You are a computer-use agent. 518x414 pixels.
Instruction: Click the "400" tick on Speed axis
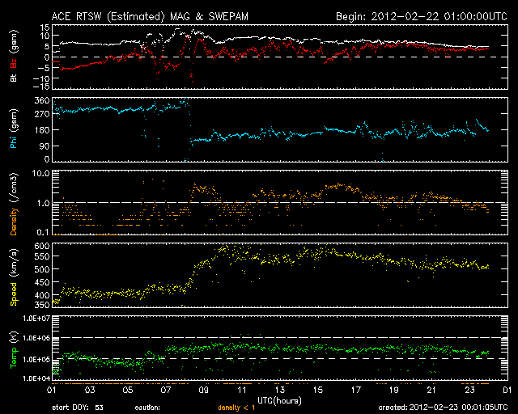[x=42, y=295]
